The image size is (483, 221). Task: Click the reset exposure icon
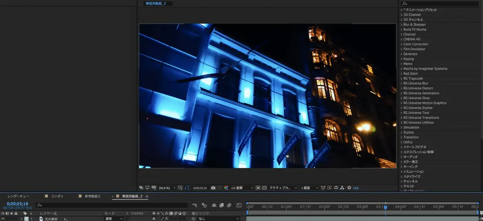tap(349, 188)
